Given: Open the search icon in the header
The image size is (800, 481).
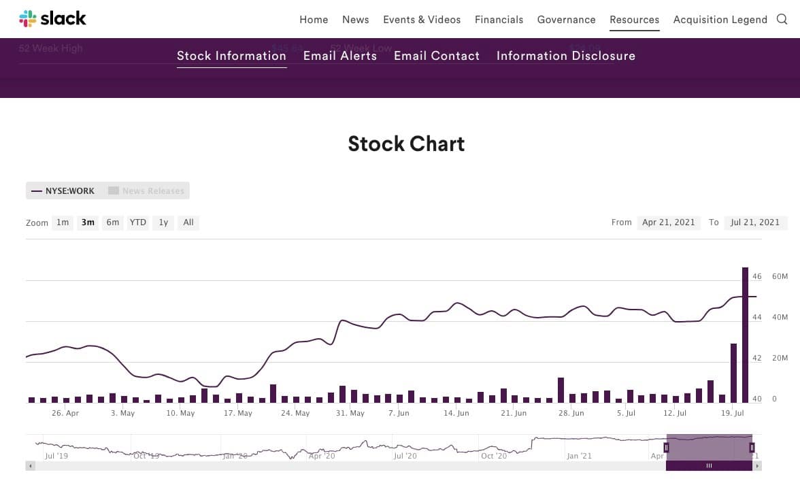Looking at the screenshot, I should click(782, 19).
